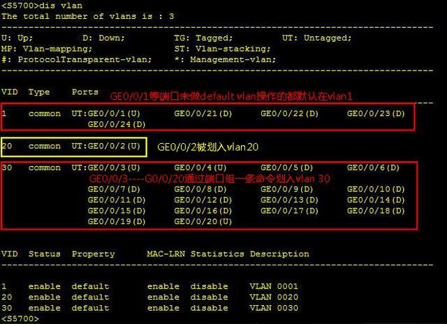Click the 'D: Down;' legend entry
The height and width of the screenshot is (324, 447).
[103, 38]
